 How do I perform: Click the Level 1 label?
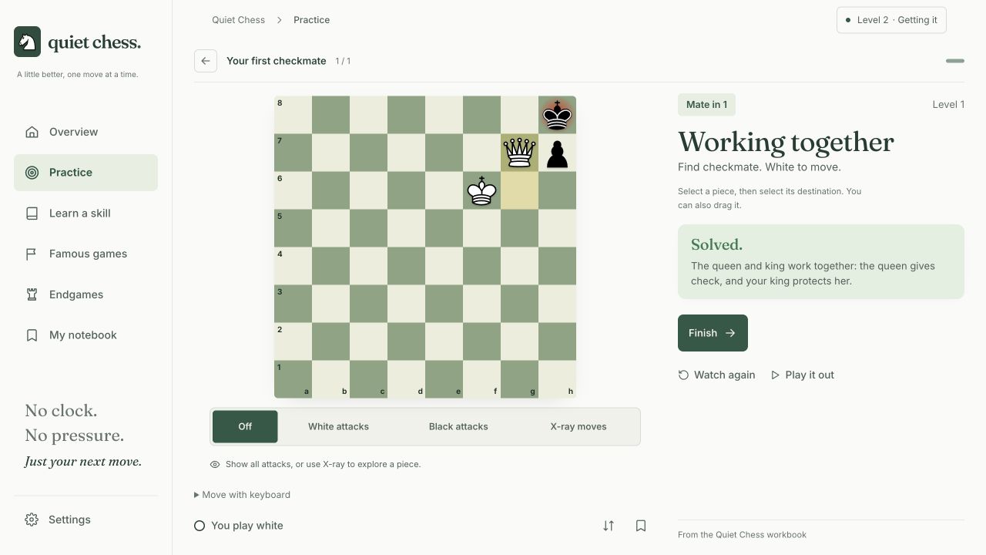[x=948, y=105]
